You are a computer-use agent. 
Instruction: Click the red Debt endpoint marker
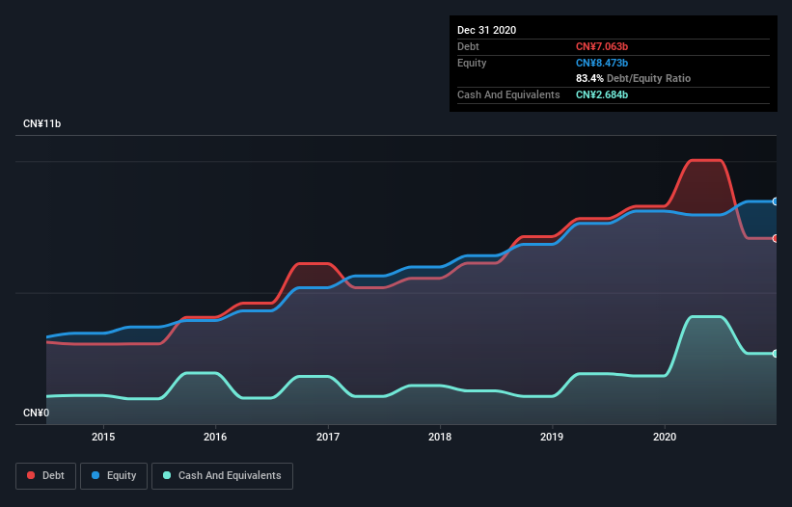pos(776,239)
